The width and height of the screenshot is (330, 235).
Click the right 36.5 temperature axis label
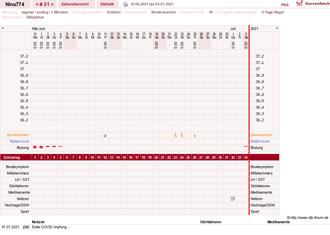click(260, 101)
